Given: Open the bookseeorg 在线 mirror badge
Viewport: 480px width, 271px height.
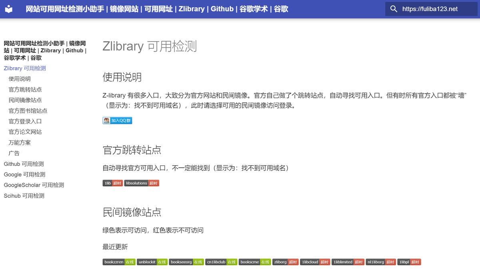Looking at the screenshot, I should click(186, 262).
